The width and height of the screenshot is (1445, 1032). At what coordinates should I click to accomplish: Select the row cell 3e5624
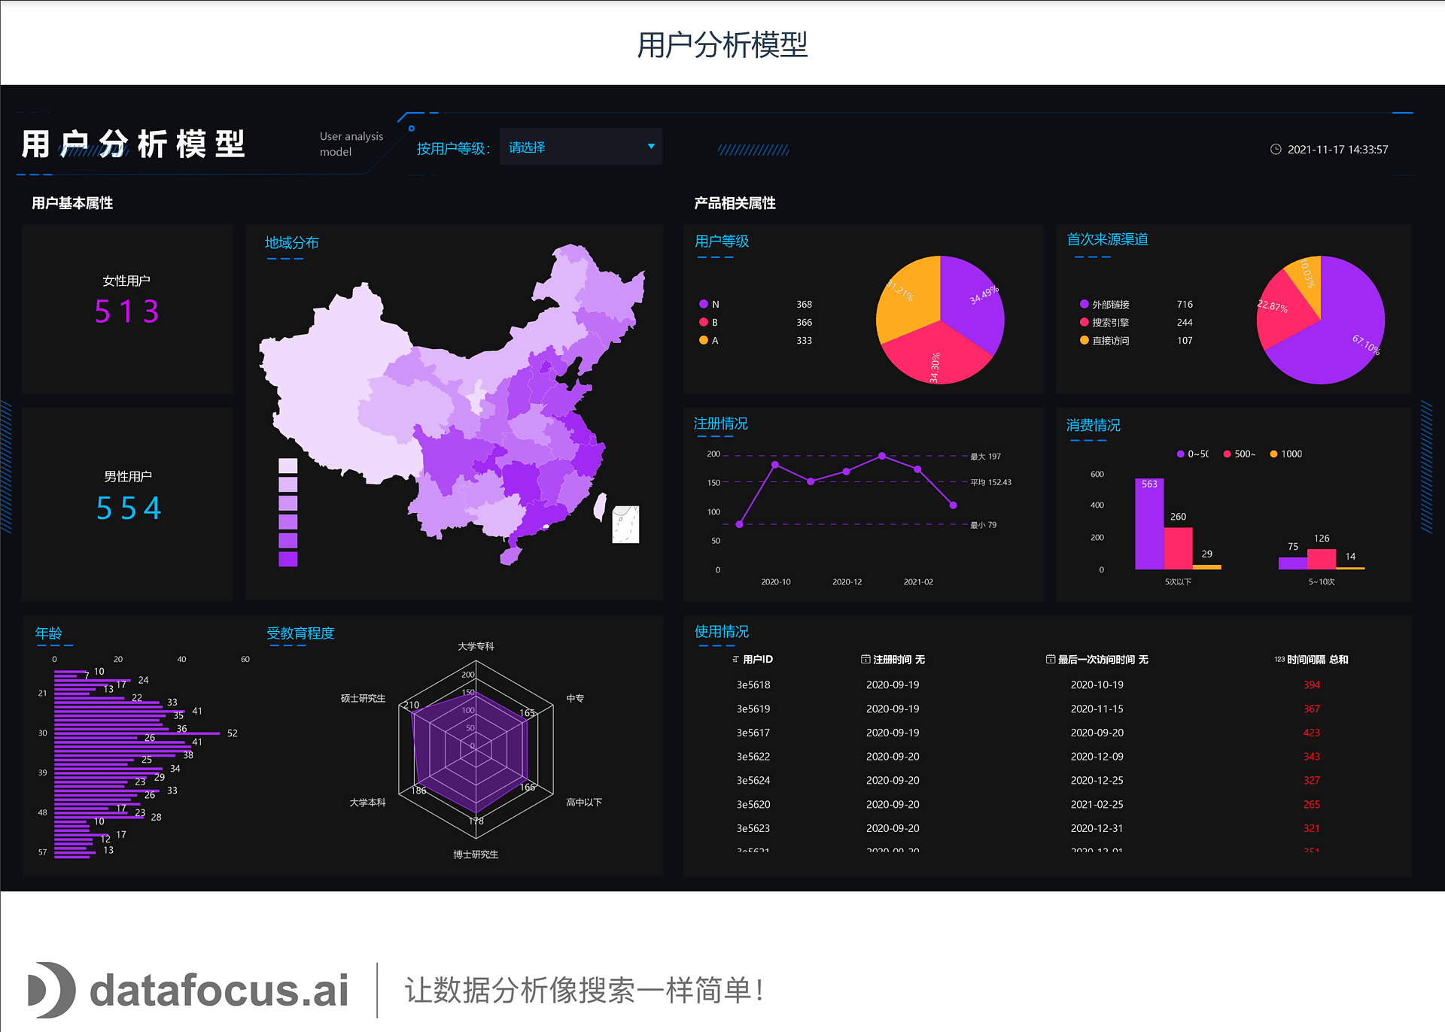753,781
